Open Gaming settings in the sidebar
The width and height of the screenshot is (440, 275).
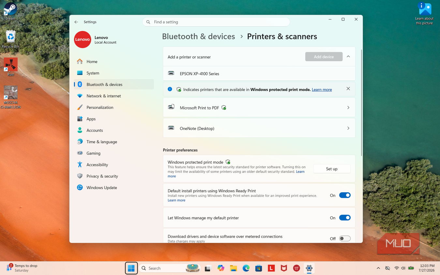[x=114, y=153]
